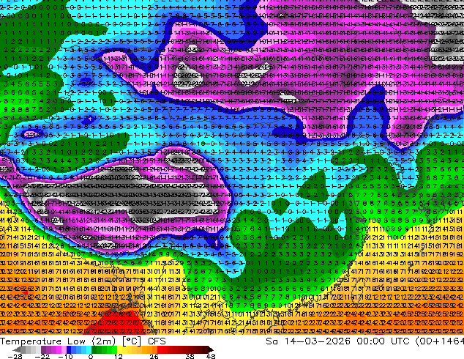This screenshot has width=464, height=359.
Task: Click the '12' legend label
Action: pos(119,356)
